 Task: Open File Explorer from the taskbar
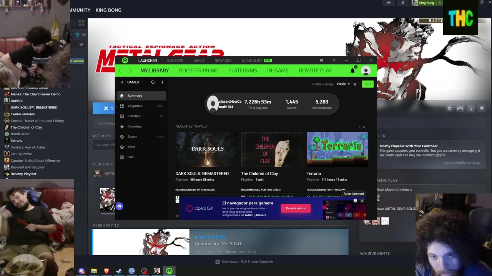coord(94,271)
